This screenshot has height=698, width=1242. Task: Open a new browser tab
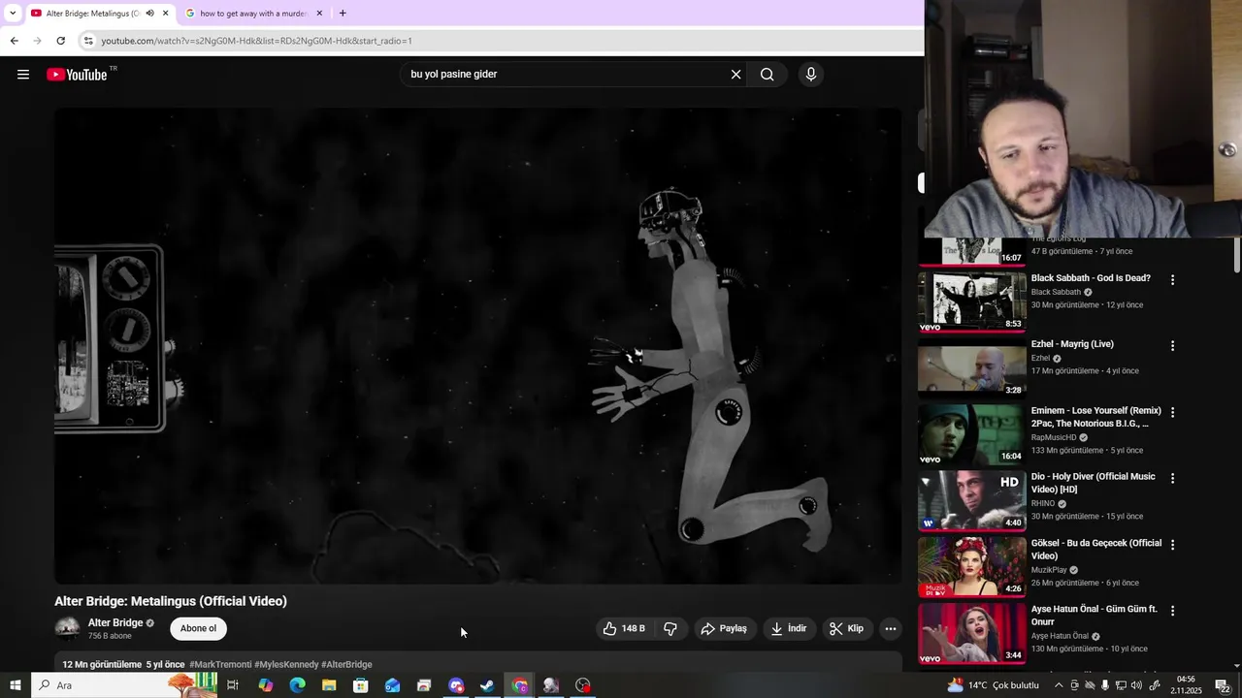(x=343, y=14)
